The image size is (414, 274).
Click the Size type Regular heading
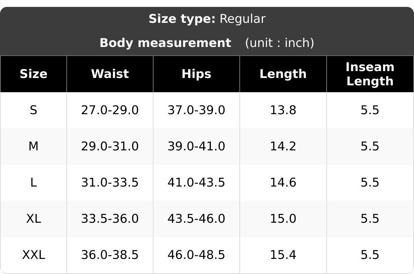coord(207,19)
